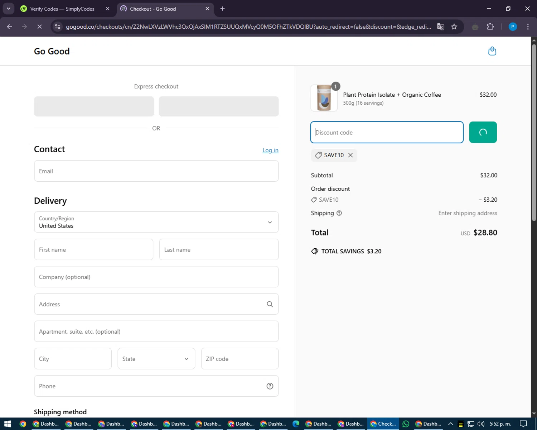Switch to Verify Codes — SimplyCodes tab

click(x=62, y=9)
